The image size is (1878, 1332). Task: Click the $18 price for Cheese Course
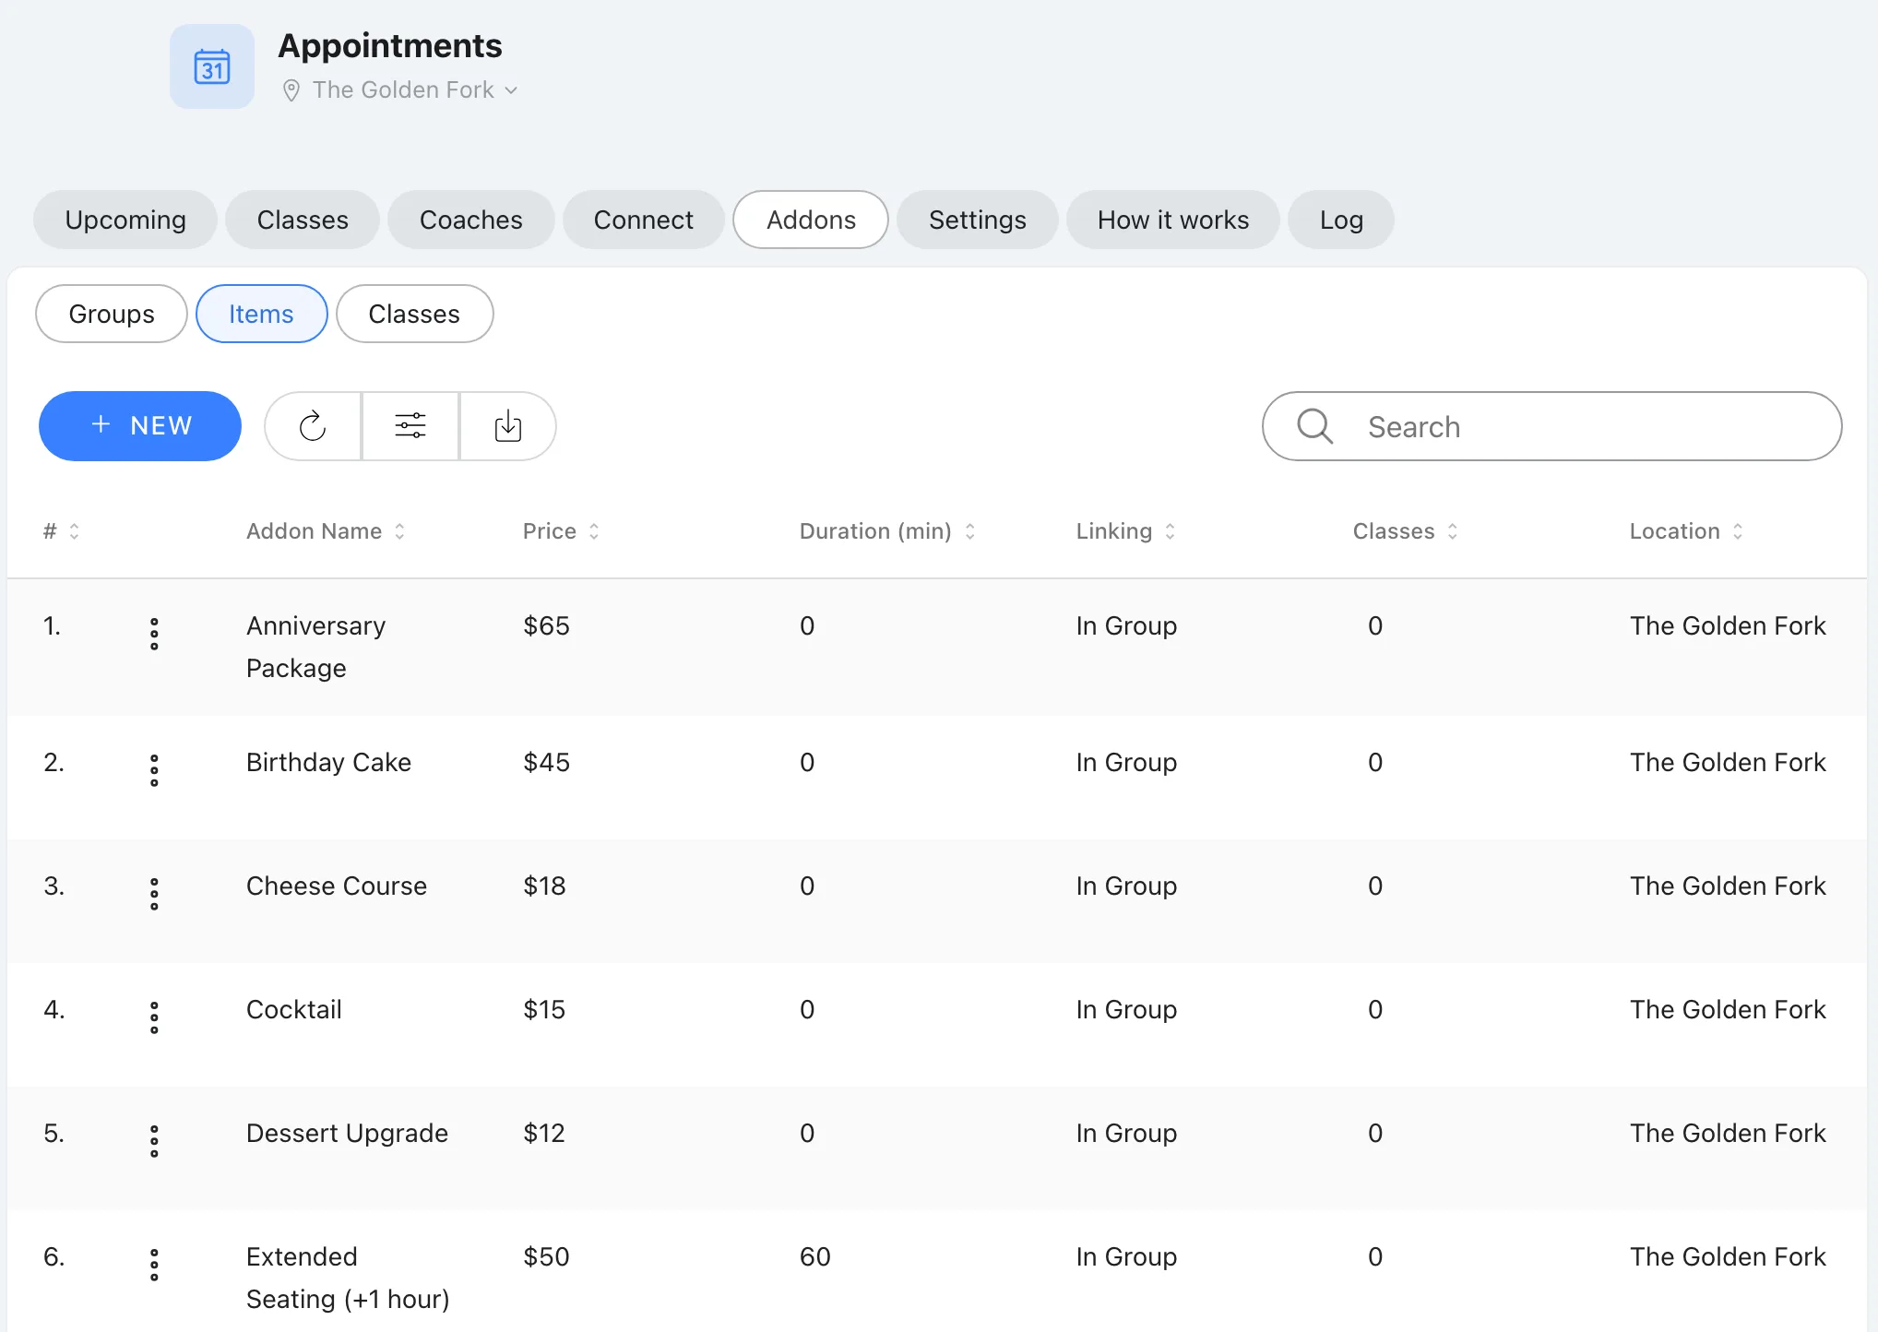[544, 886]
